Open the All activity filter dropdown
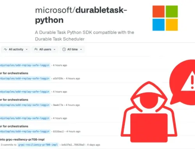195x149 pixels. coord(16,49)
